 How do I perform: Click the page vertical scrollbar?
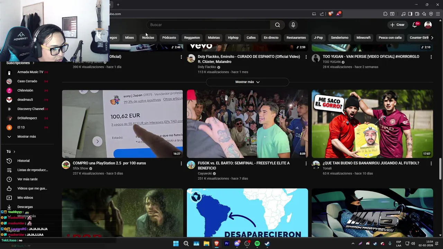(441, 169)
